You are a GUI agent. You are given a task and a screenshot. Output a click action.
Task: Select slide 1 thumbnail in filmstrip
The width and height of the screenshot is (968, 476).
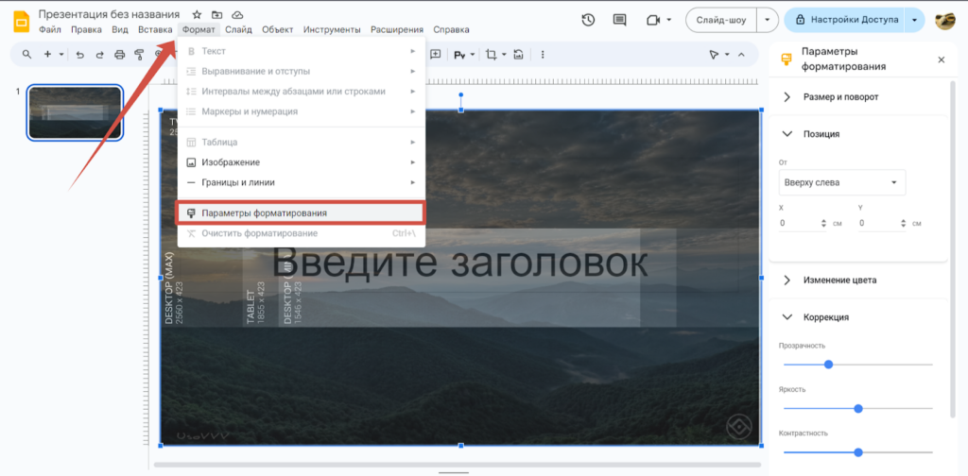point(76,112)
